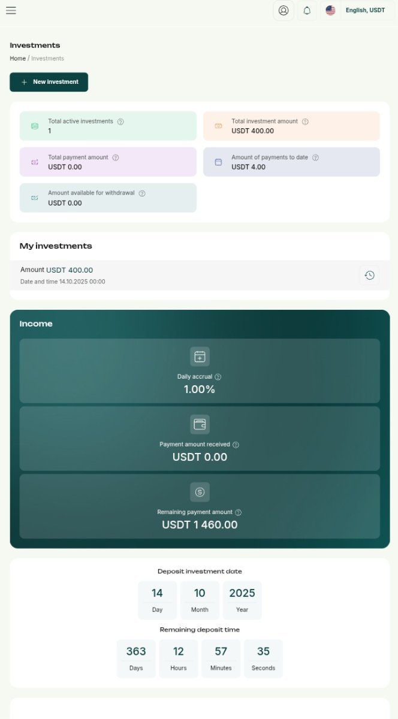The height and width of the screenshot is (719, 398).
Task: Show help for Remaining payment amount
Action: (x=238, y=512)
